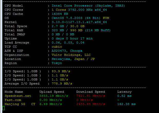The width and height of the screenshot is (159, 113).
Task: Click the first I/O Speed result 83.9 MB/s
Action: (x=61, y=71)
